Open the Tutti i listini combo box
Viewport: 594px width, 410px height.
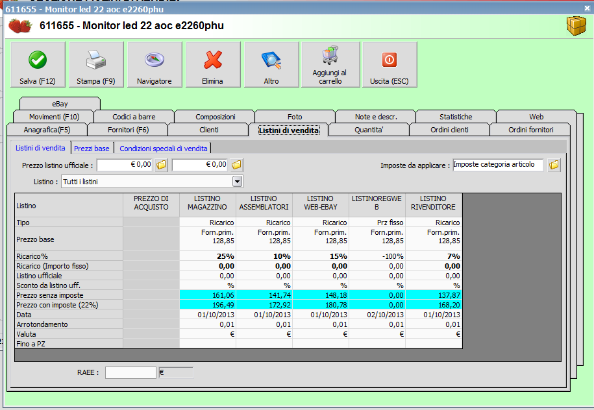[x=152, y=182]
